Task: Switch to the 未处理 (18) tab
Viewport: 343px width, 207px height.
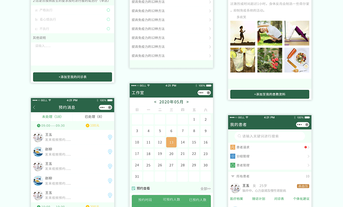Action: point(52,117)
